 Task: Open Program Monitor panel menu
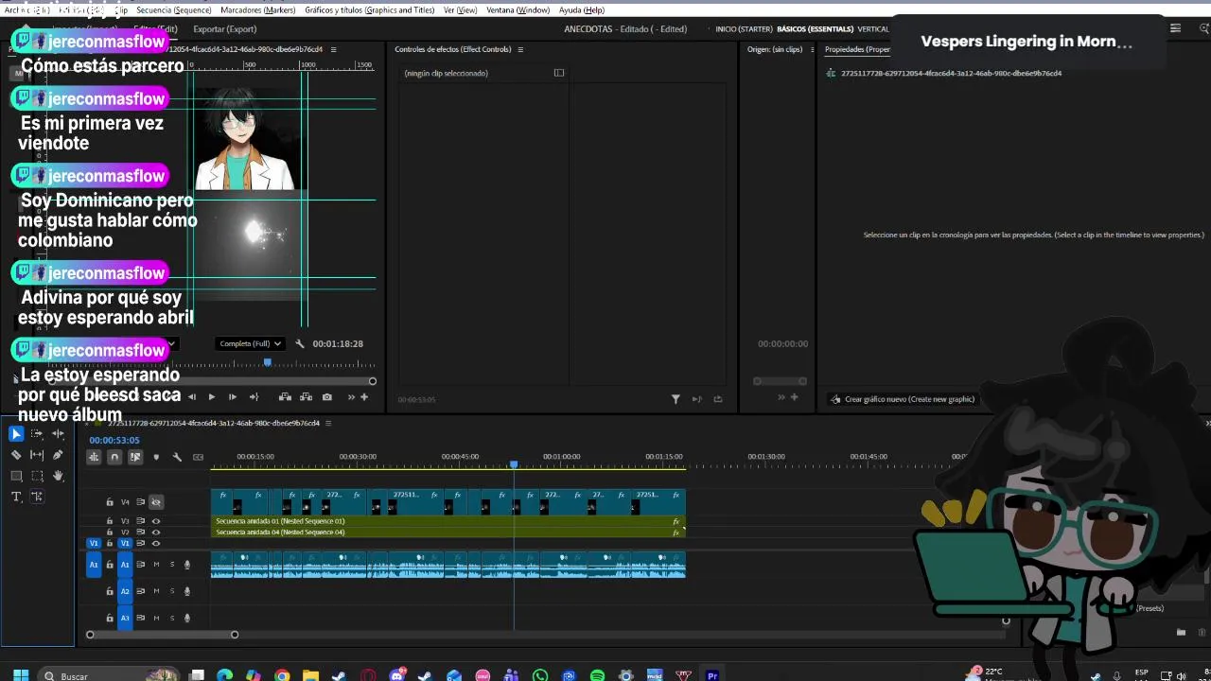pyautogui.click(x=333, y=49)
